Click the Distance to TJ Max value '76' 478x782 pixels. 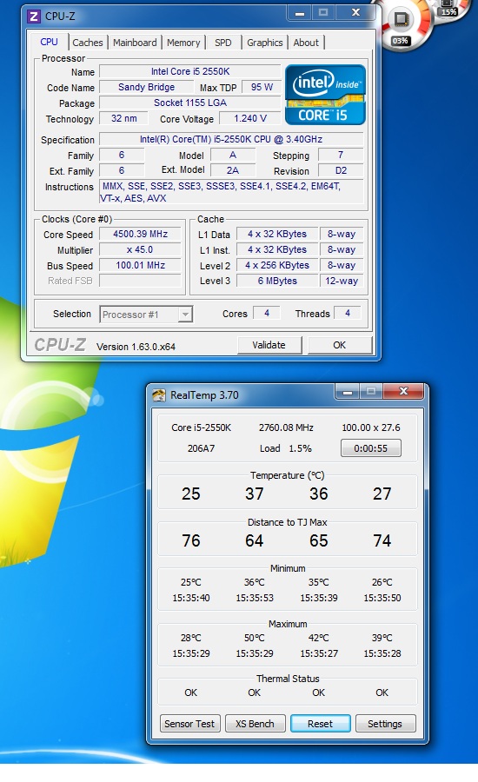(x=190, y=540)
